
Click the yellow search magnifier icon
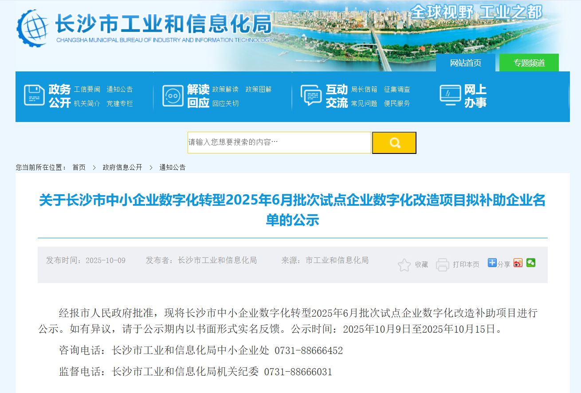[x=393, y=142]
